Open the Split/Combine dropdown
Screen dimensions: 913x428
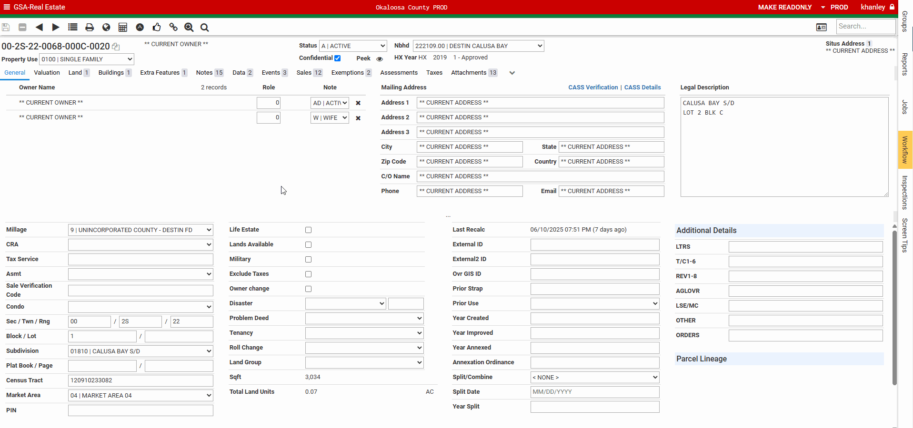click(x=594, y=378)
